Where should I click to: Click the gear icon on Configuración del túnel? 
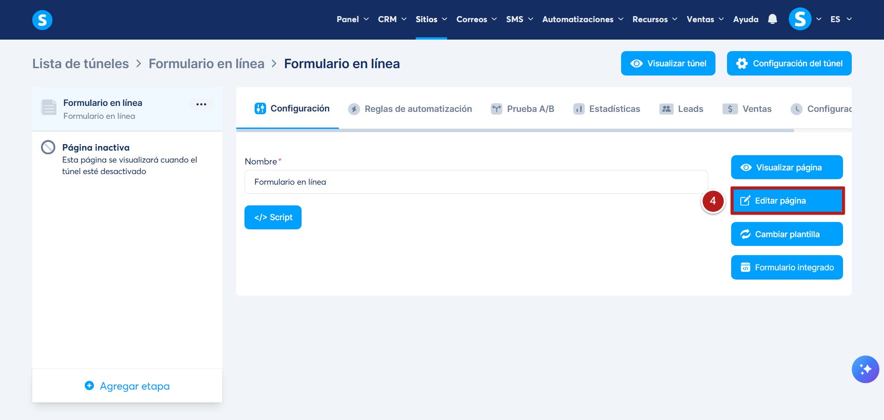[x=742, y=64]
